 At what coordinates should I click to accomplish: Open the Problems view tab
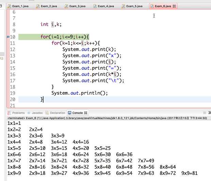tap(16, 113)
